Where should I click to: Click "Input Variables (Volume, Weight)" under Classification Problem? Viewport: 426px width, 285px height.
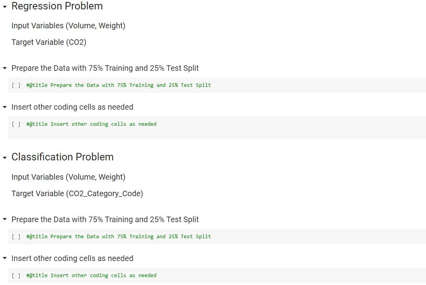(68, 177)
